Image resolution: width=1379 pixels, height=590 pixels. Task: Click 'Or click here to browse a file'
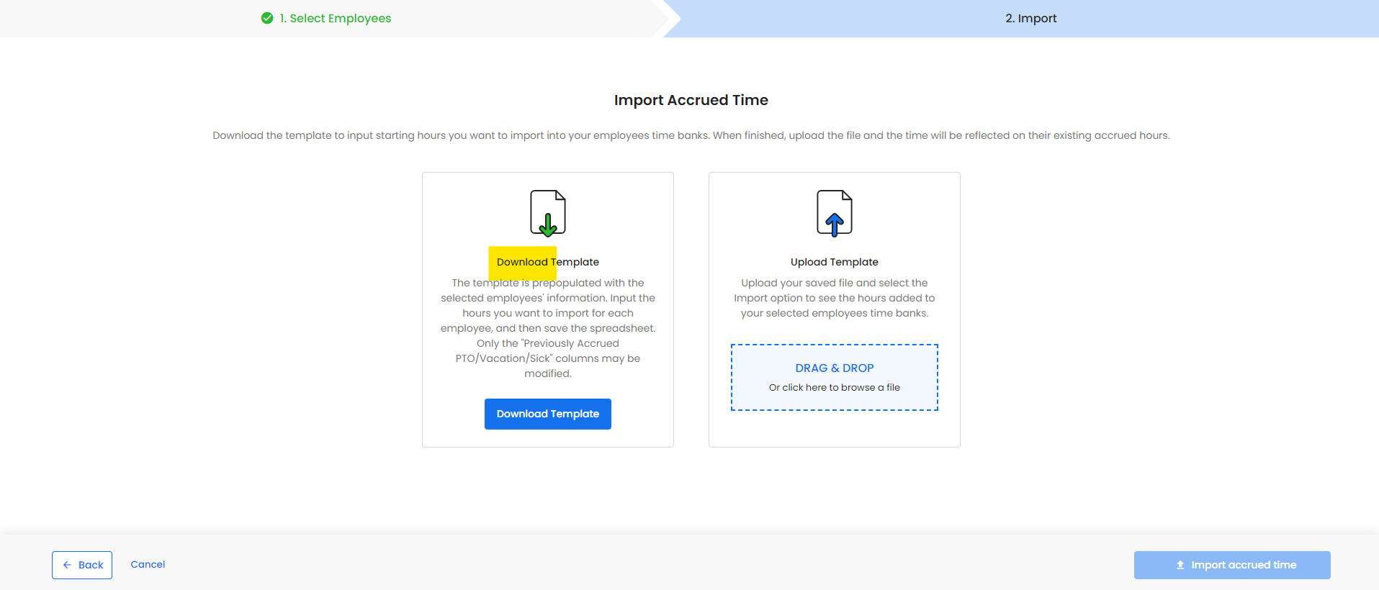[834, 387]
